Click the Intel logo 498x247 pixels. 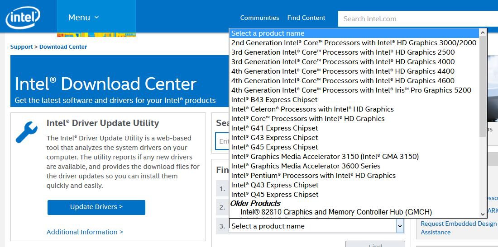coord(23,18)
